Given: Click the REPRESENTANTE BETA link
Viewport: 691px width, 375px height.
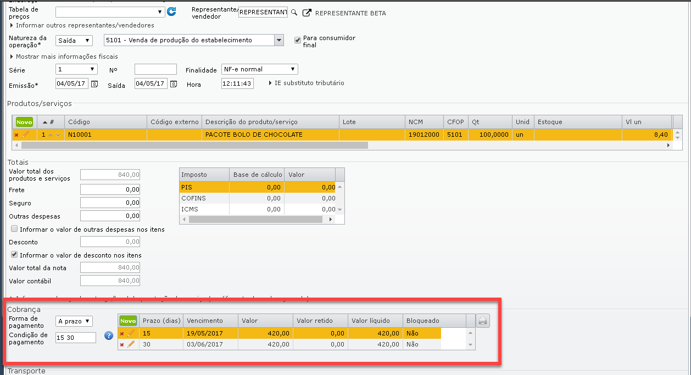Looking at the screenshot, I should 350,13.
